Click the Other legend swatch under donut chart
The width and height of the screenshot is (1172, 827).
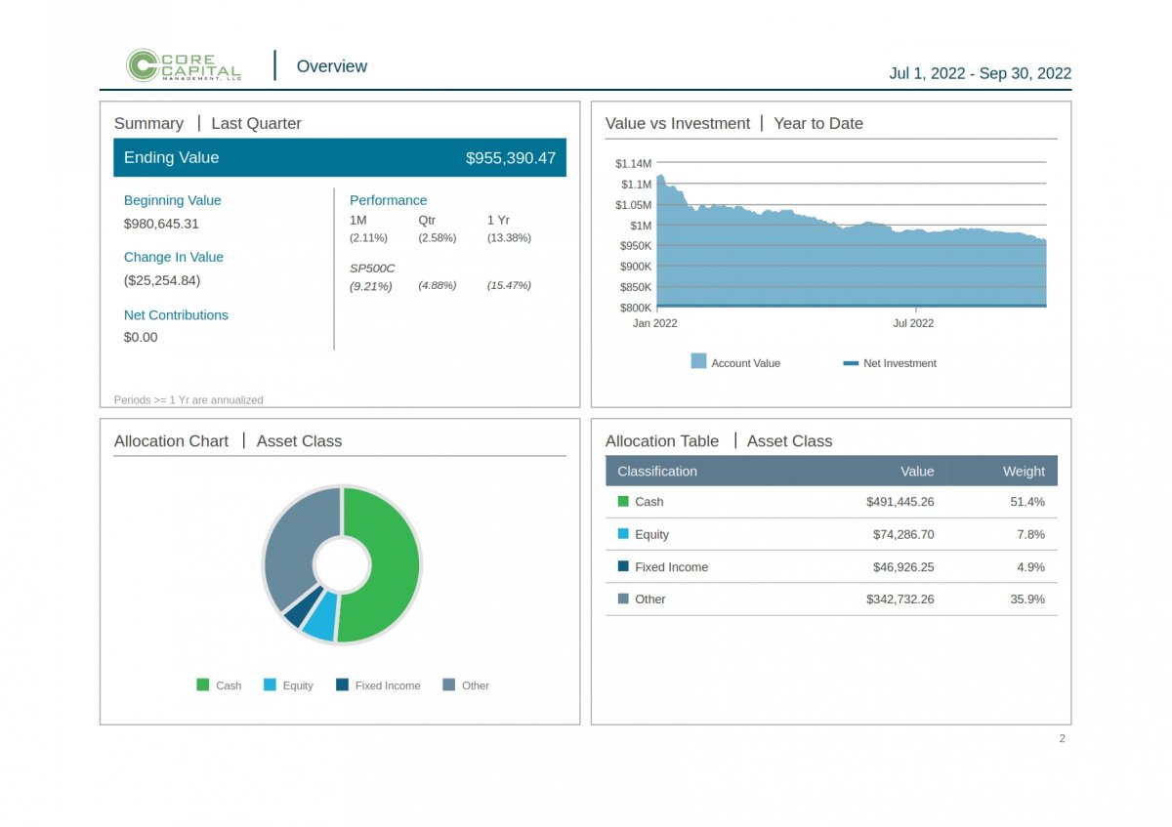pyautogui.click(x=449, y=685)
